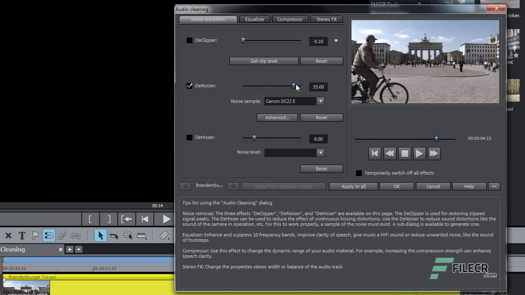525x295 pixels.
Task: Switch to the Equalizer tab
Action: click(x=254, y=19)
